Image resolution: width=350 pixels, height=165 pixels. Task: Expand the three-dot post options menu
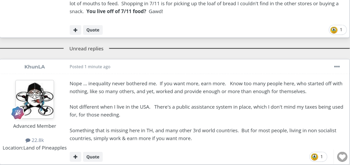337,67
